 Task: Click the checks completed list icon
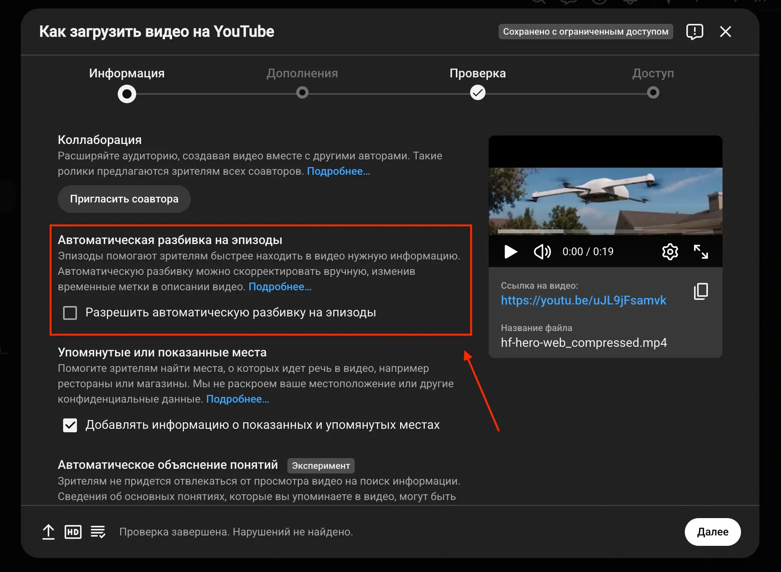pyautogui.click(x=98, y=532)
